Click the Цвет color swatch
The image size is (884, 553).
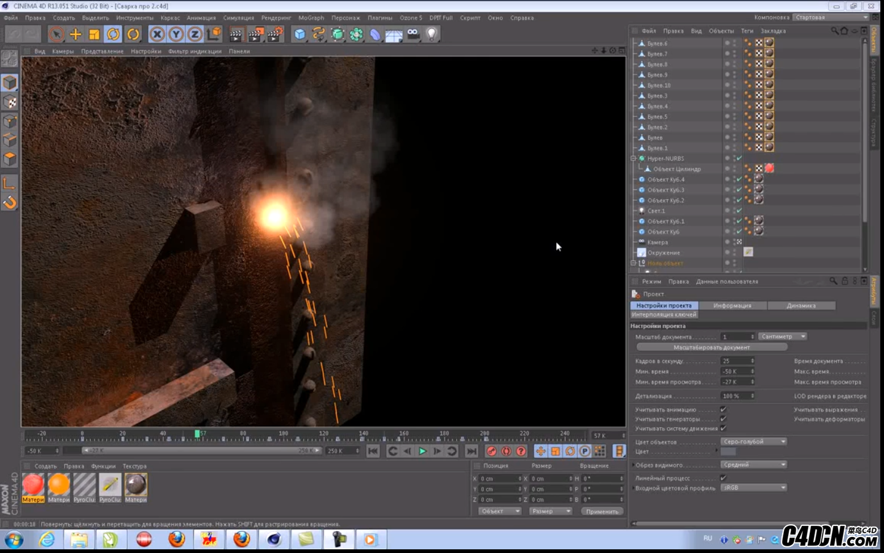tap(728, 452)
